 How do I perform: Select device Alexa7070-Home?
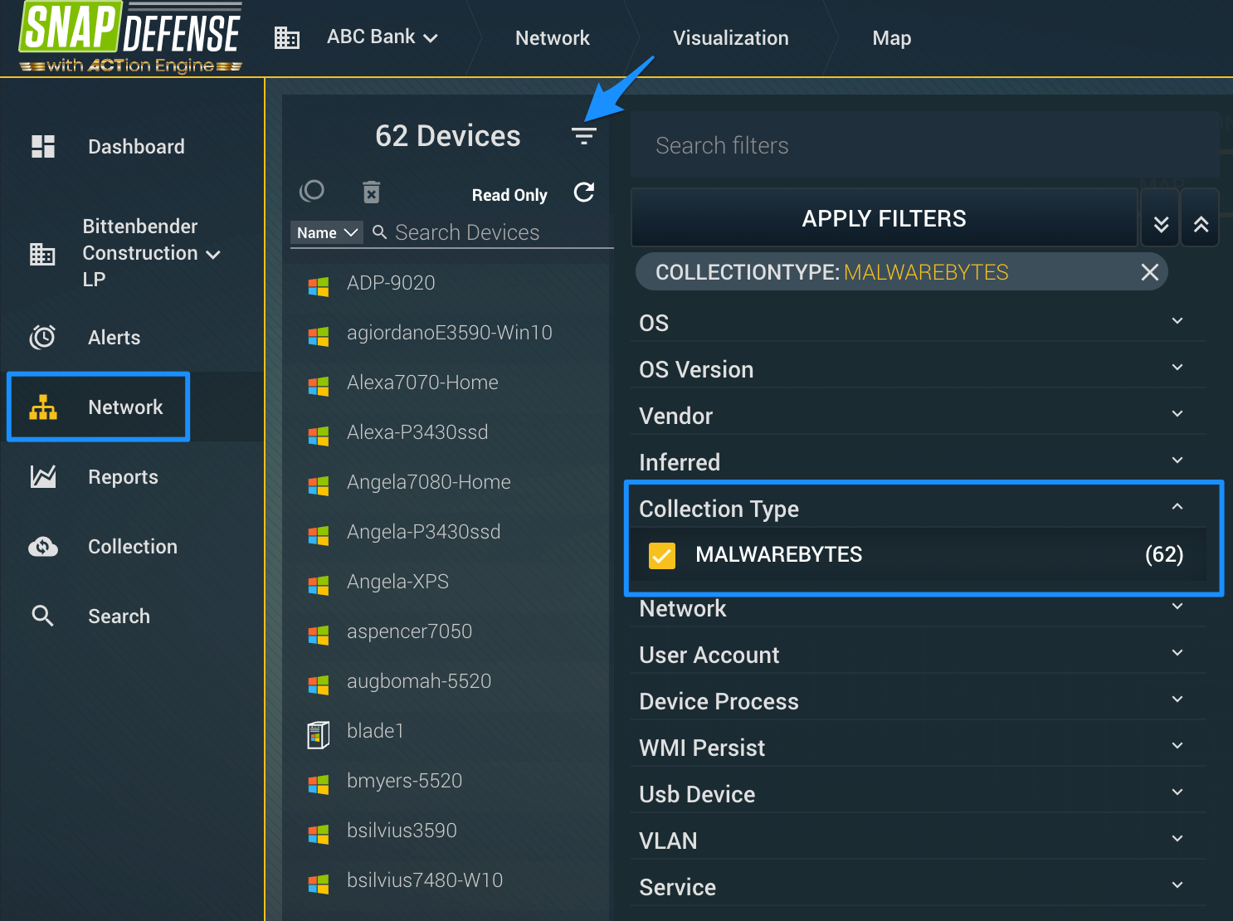(x=422, y=383)
